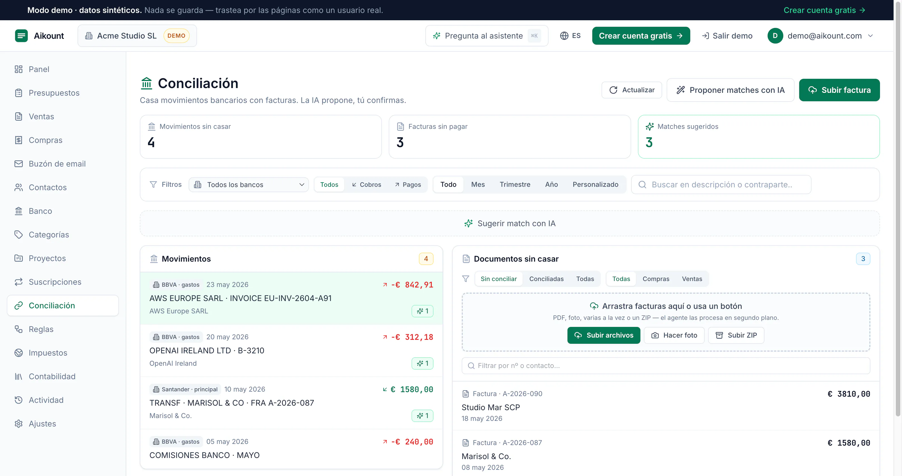Set period filter to Trimestre
902x476 pixels.
pyautogui.click(x=515, y=185)
